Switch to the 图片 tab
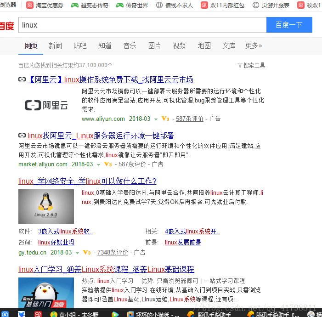322x317 pixels. pos(154,45)
